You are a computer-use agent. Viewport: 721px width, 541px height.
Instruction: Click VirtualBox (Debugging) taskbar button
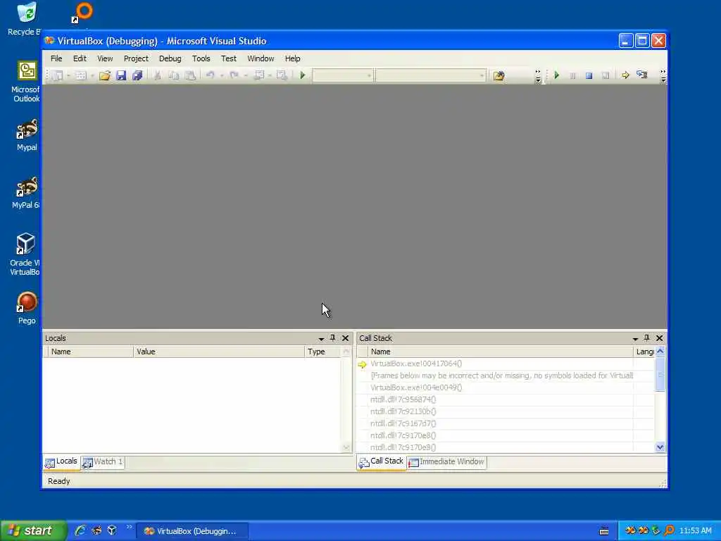click(x=194, y=531)
